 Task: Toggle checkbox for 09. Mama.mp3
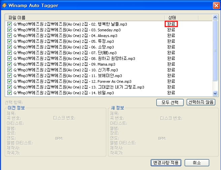coord(9,64)
